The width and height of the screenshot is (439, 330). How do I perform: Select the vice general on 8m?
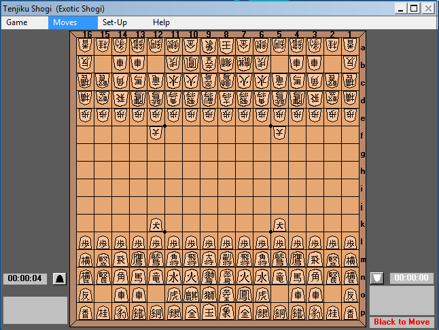226,259
